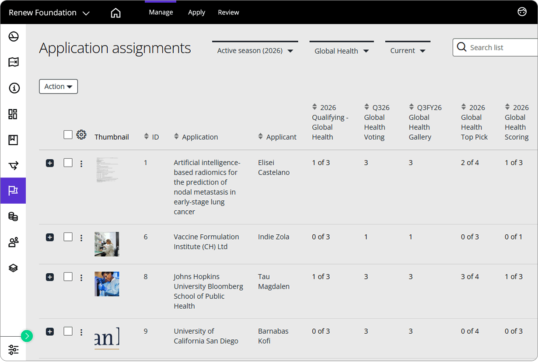Expand the University of California San Diego row
Image resolution: width=538 pixels, height=362 pixels.
coord(50,332)
